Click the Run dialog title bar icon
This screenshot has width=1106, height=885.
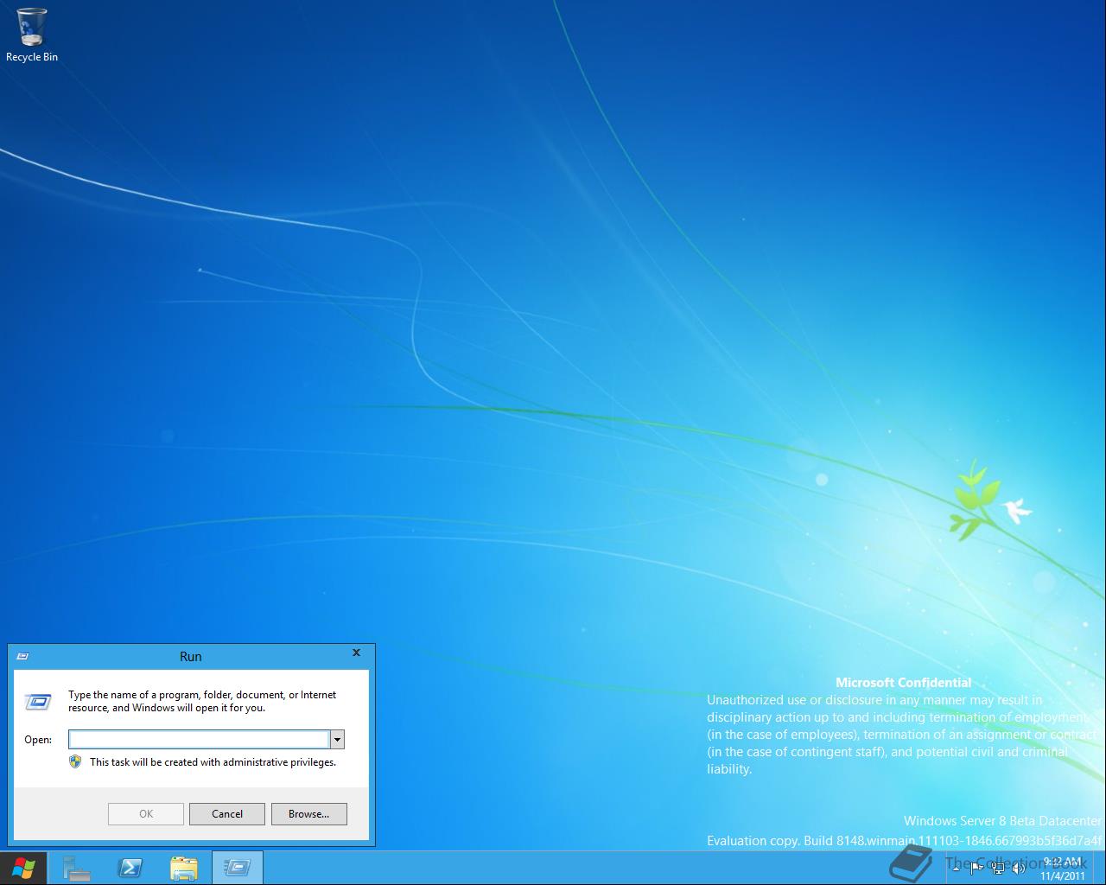(x=22, y=657)
